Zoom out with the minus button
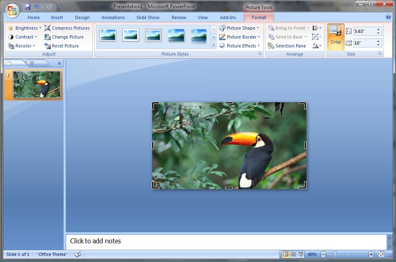Screen dimensions: 396x262 (323, 254)
